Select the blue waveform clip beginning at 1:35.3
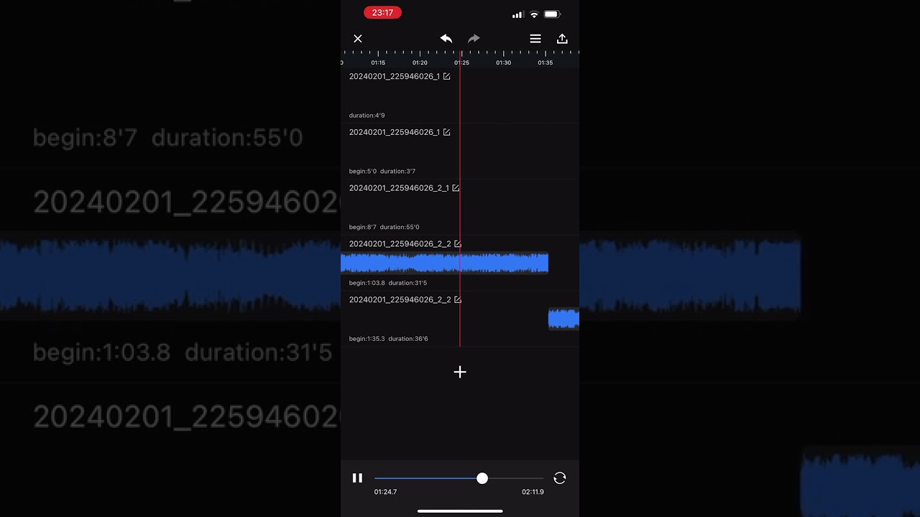920x517 pixels. [563, 319]
